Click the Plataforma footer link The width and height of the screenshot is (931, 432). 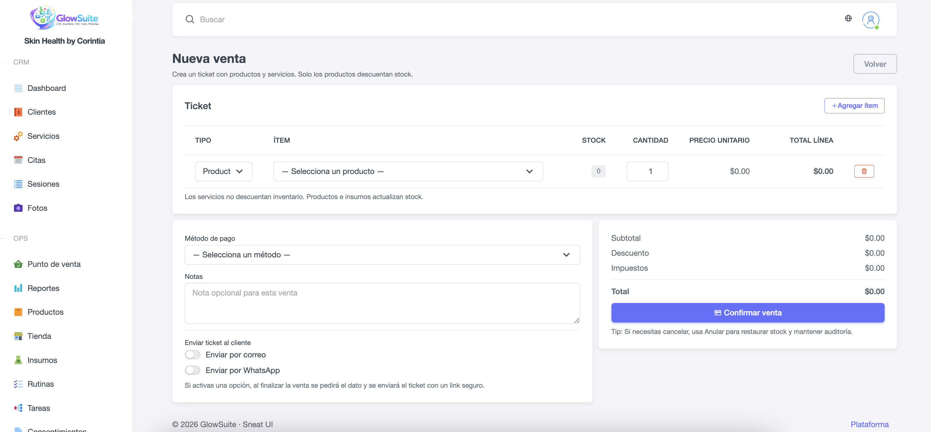(869, 425)
